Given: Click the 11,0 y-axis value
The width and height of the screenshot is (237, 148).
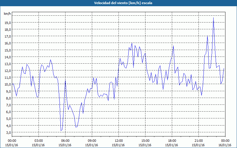Looking at the screenshot, I should 8,78.
